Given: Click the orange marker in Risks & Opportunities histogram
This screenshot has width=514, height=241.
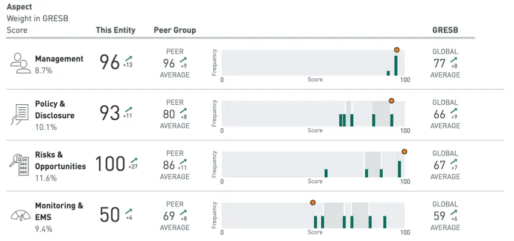Looking at the screenshot, I should click(x=404, y=152).
